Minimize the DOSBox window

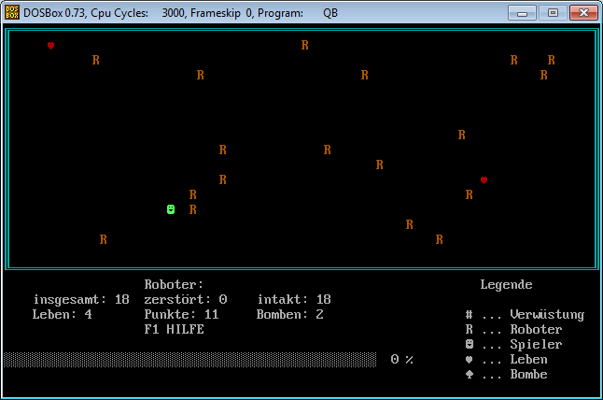tap(524, 13)
